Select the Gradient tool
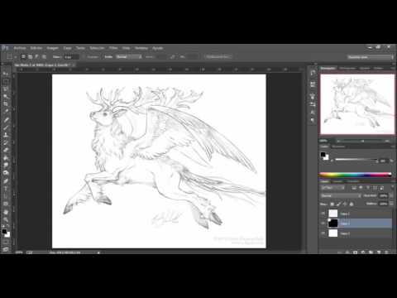Screen dimensions: 397x298 pos(6,158)
